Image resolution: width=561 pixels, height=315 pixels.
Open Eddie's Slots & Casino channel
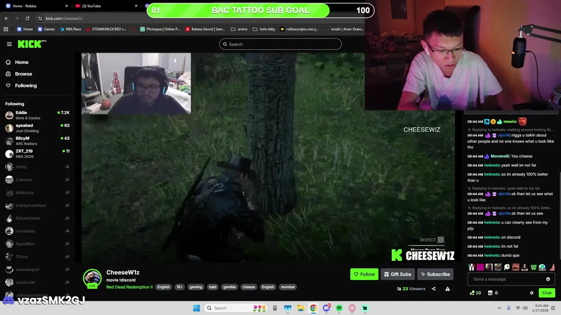coord(37,115)
